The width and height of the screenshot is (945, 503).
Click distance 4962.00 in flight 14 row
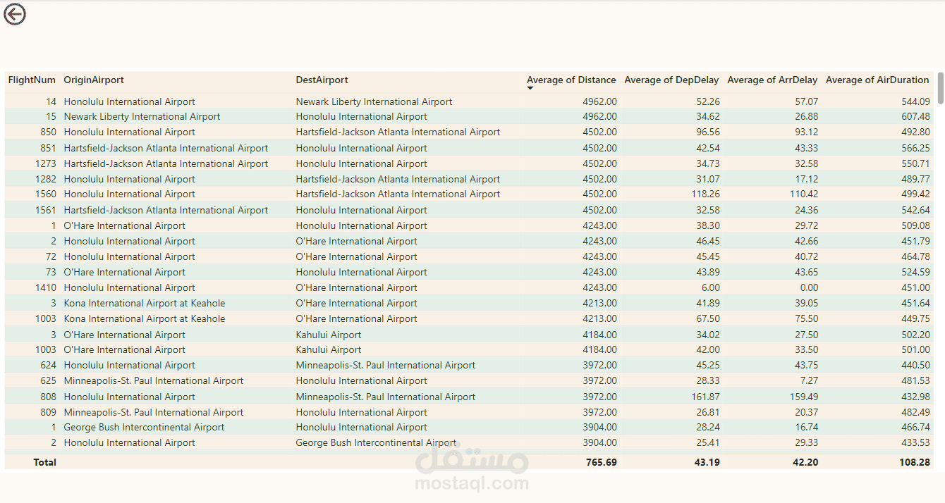point(599,101)
